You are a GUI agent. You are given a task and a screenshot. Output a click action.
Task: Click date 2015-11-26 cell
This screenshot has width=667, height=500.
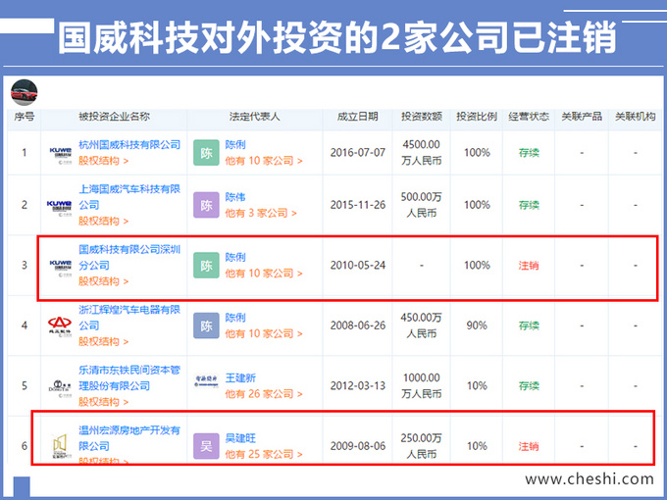(358, 205)
